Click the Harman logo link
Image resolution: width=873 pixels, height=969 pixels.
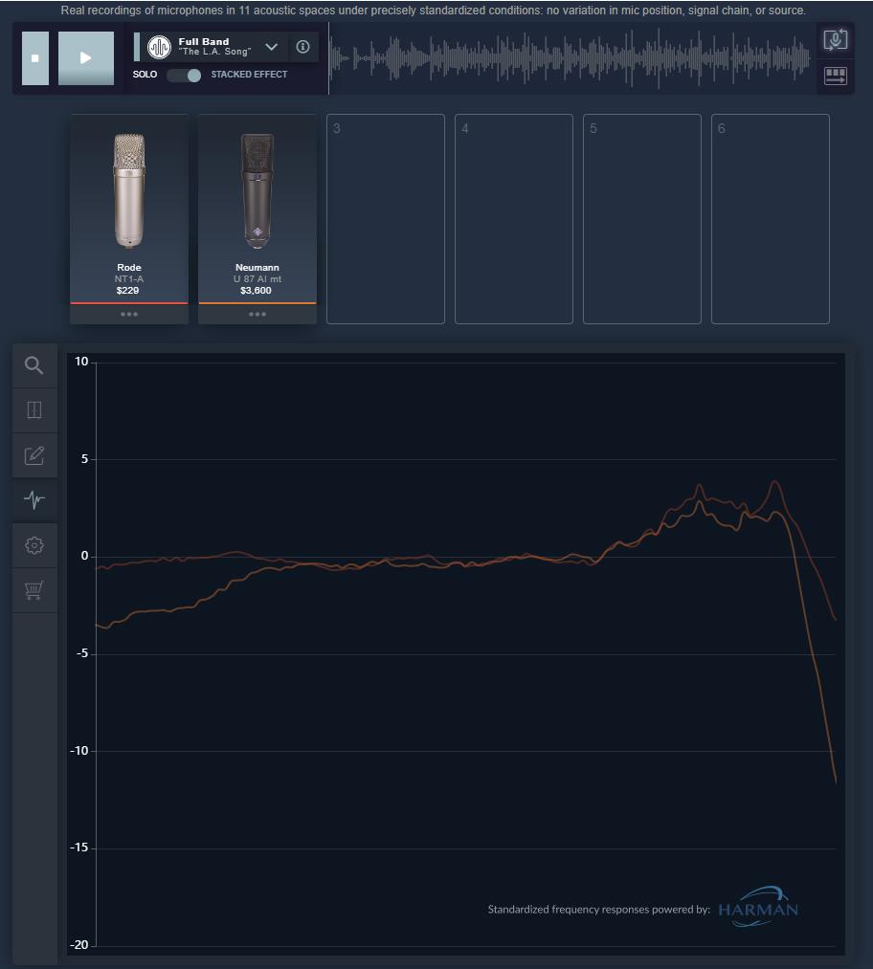pos(758,907)
